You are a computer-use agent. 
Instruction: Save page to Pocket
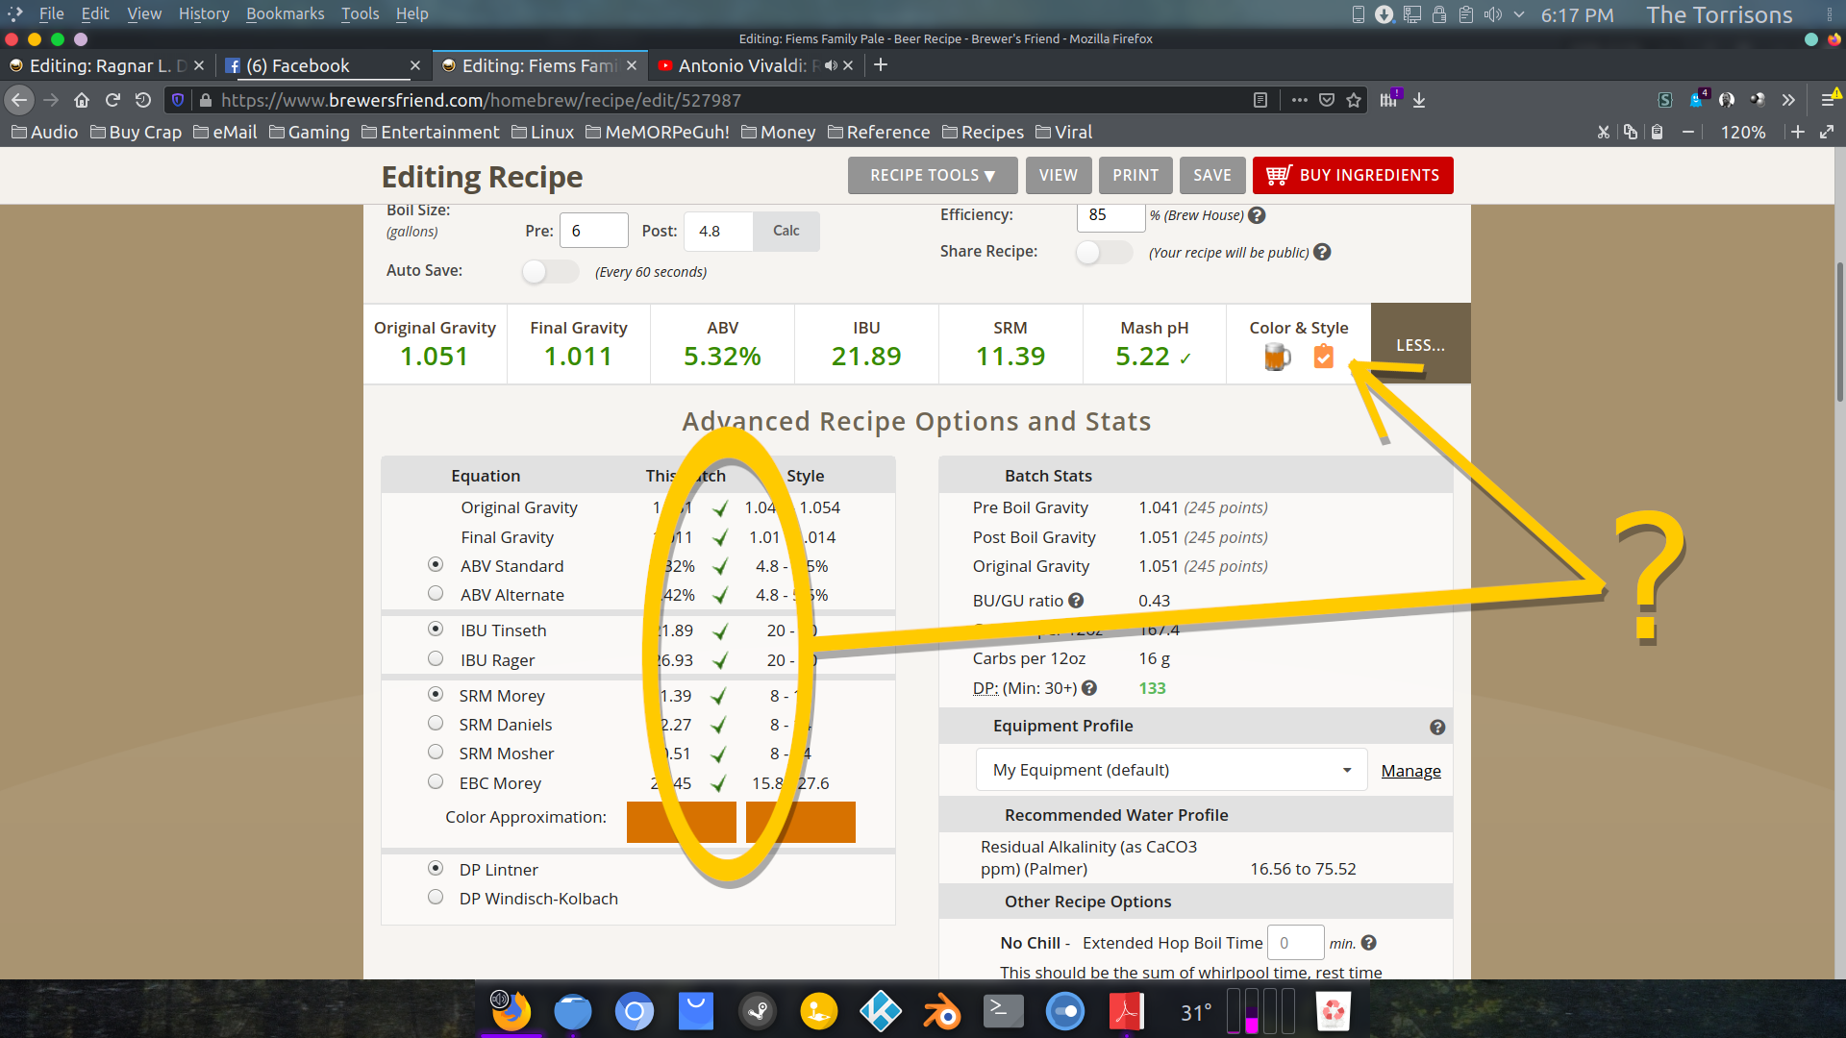tap(1327, 100)
